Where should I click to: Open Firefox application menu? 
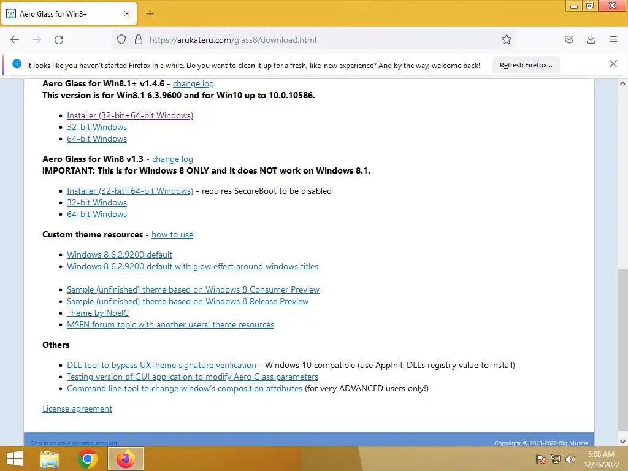(x=613, y=40)
